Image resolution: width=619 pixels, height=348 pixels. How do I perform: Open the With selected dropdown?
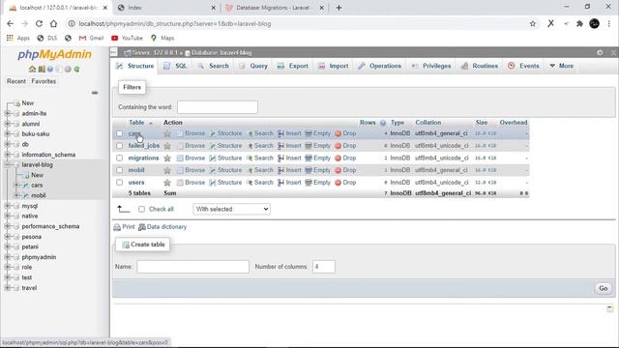click(x=231, y=209)
